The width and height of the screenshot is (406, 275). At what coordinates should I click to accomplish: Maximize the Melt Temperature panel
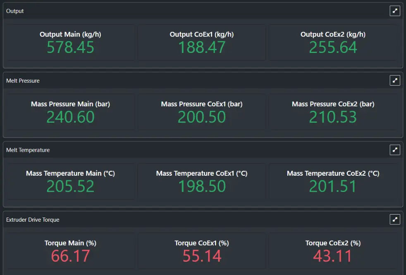[x=394, y=150]
